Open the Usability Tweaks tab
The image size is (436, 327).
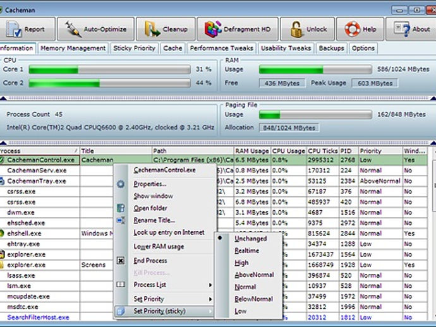[x=286, y=49]
